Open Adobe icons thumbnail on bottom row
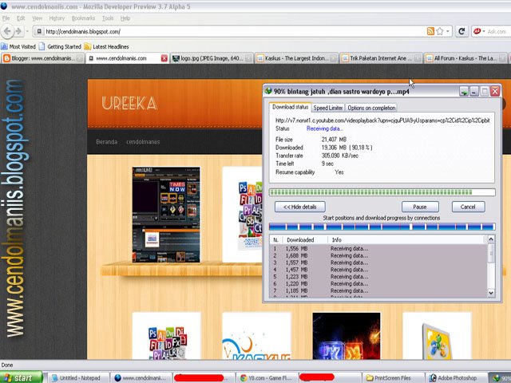511x383 pixels. point(166,336)
